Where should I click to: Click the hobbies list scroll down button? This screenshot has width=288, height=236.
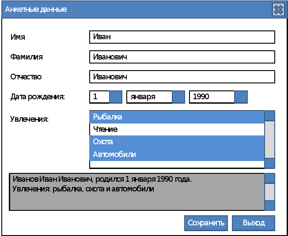269,163
